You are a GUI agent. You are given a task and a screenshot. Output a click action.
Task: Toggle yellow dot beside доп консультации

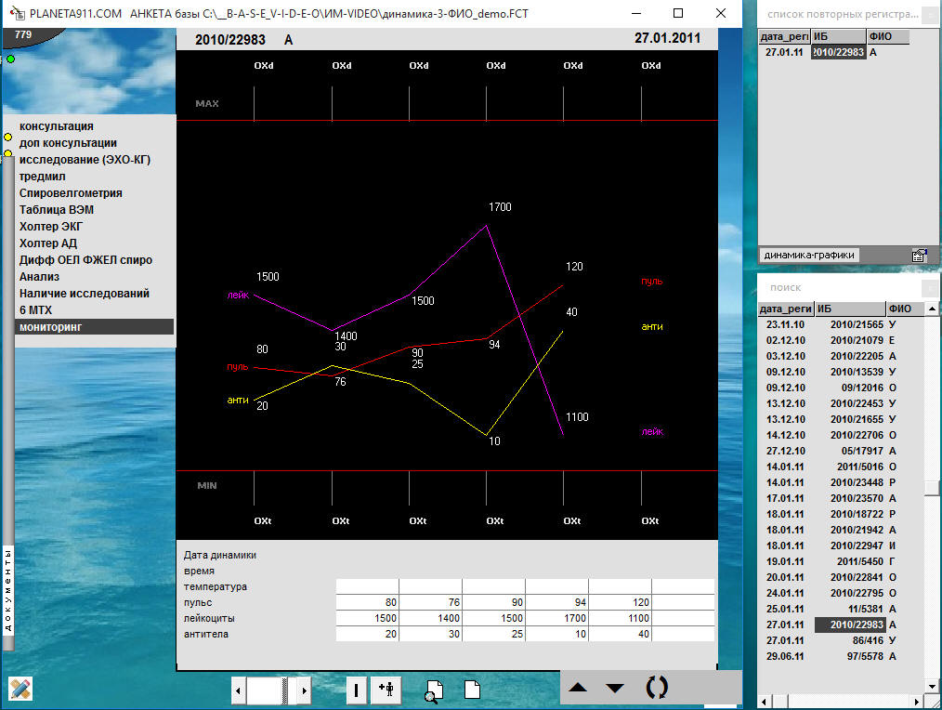[x=8, y=138]
